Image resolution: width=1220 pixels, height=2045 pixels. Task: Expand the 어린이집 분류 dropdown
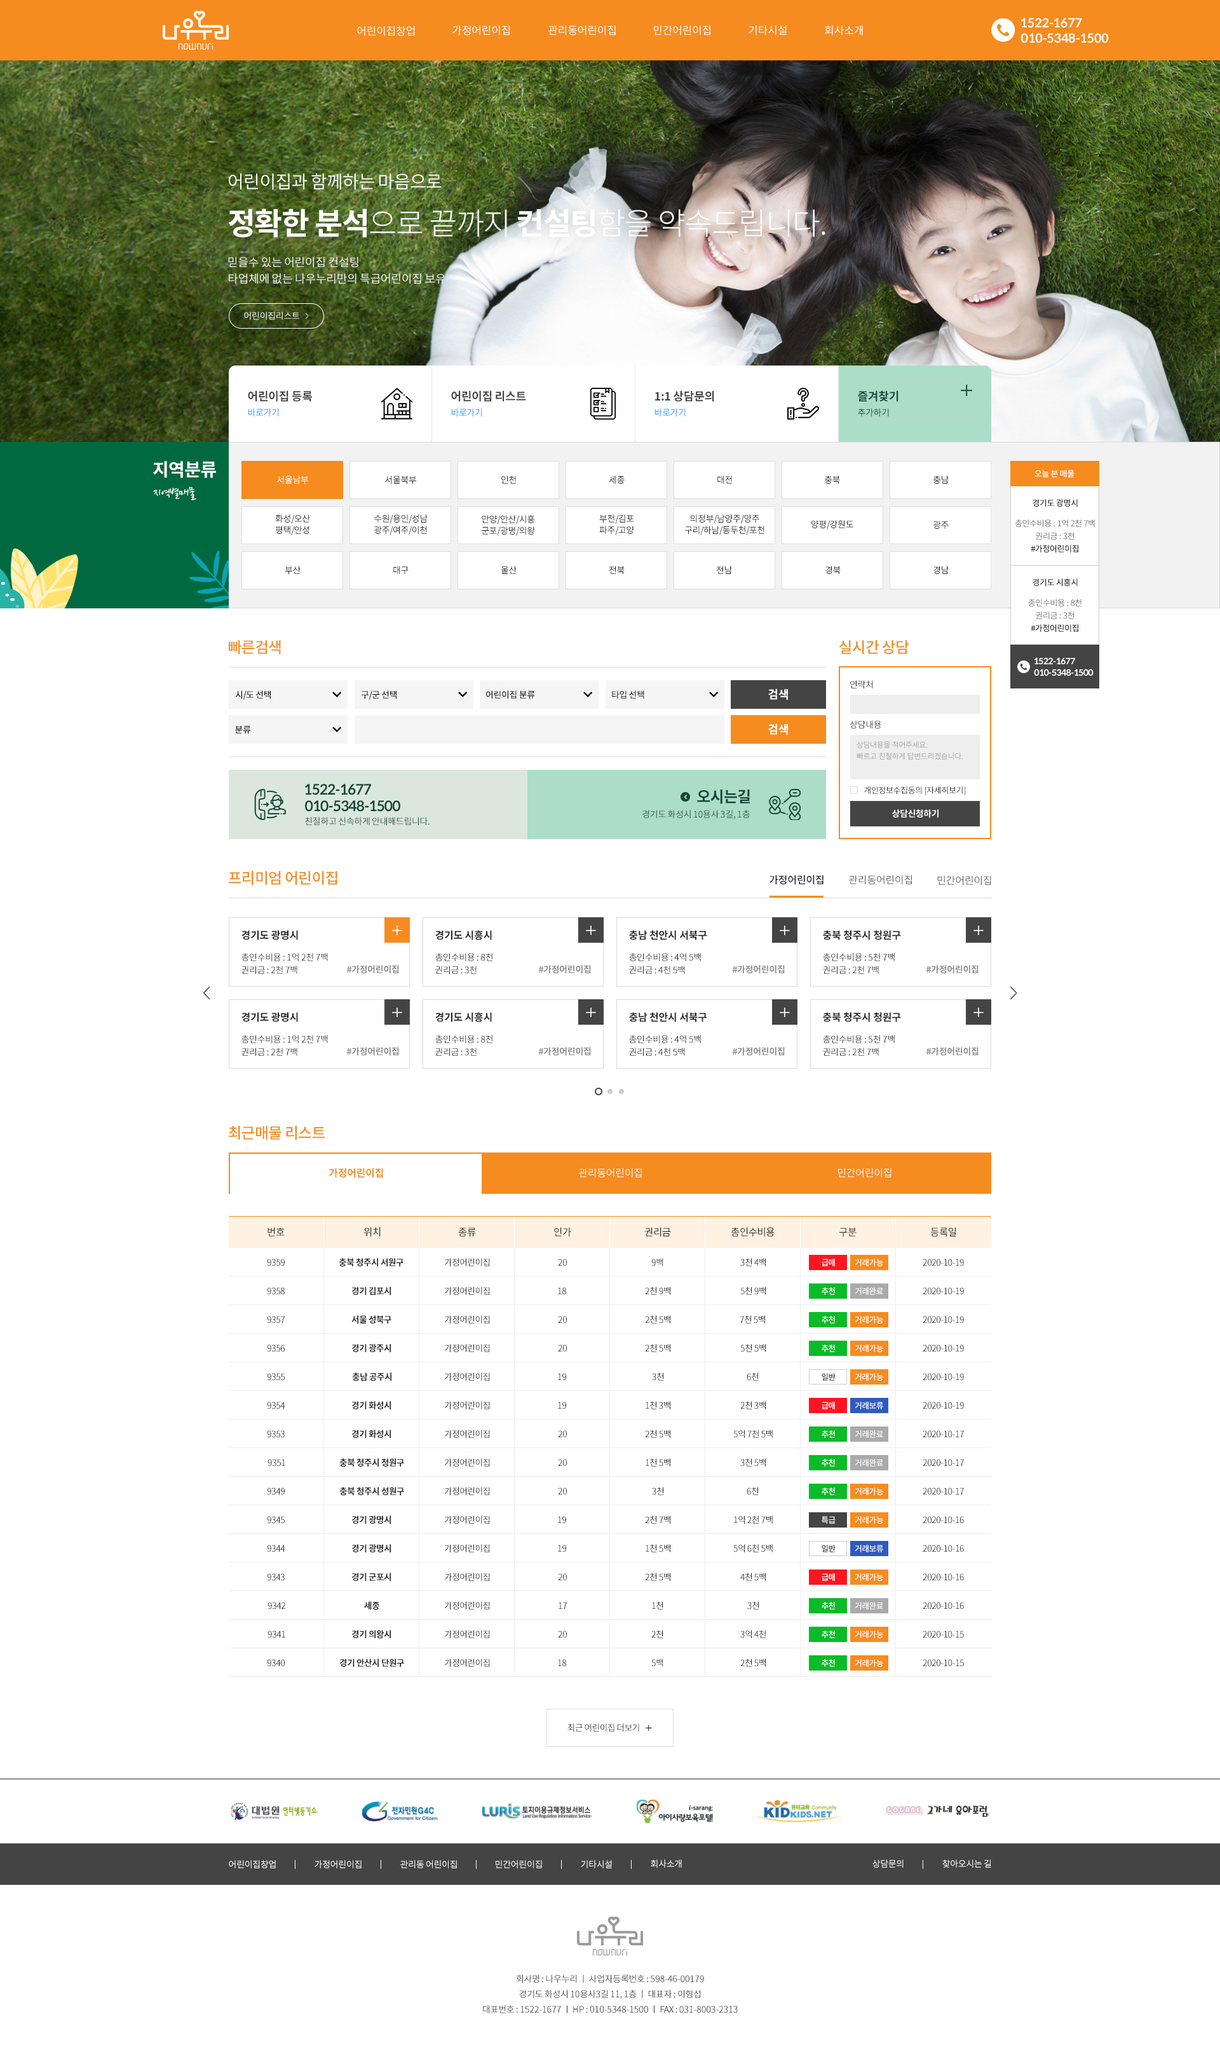tap(538, 694)
